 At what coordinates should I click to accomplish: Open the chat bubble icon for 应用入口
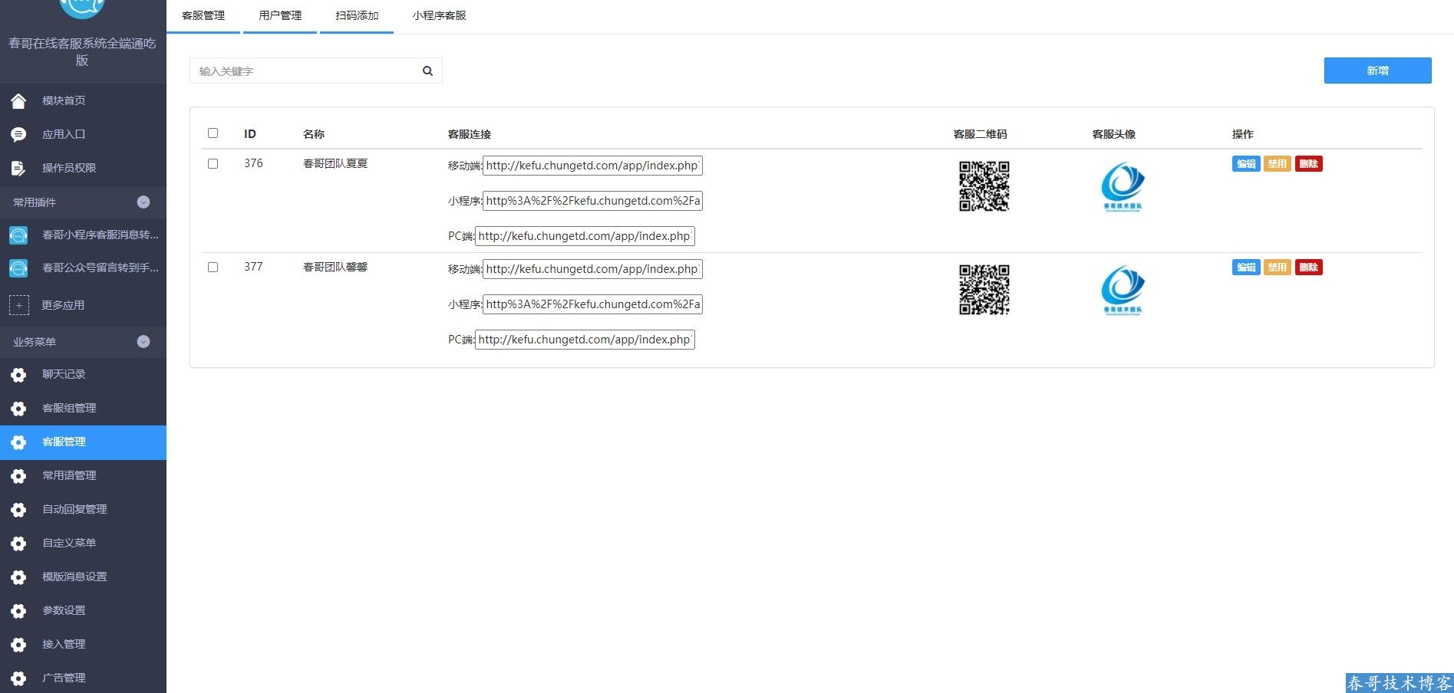pyautogui.click(x=18, y=134)
